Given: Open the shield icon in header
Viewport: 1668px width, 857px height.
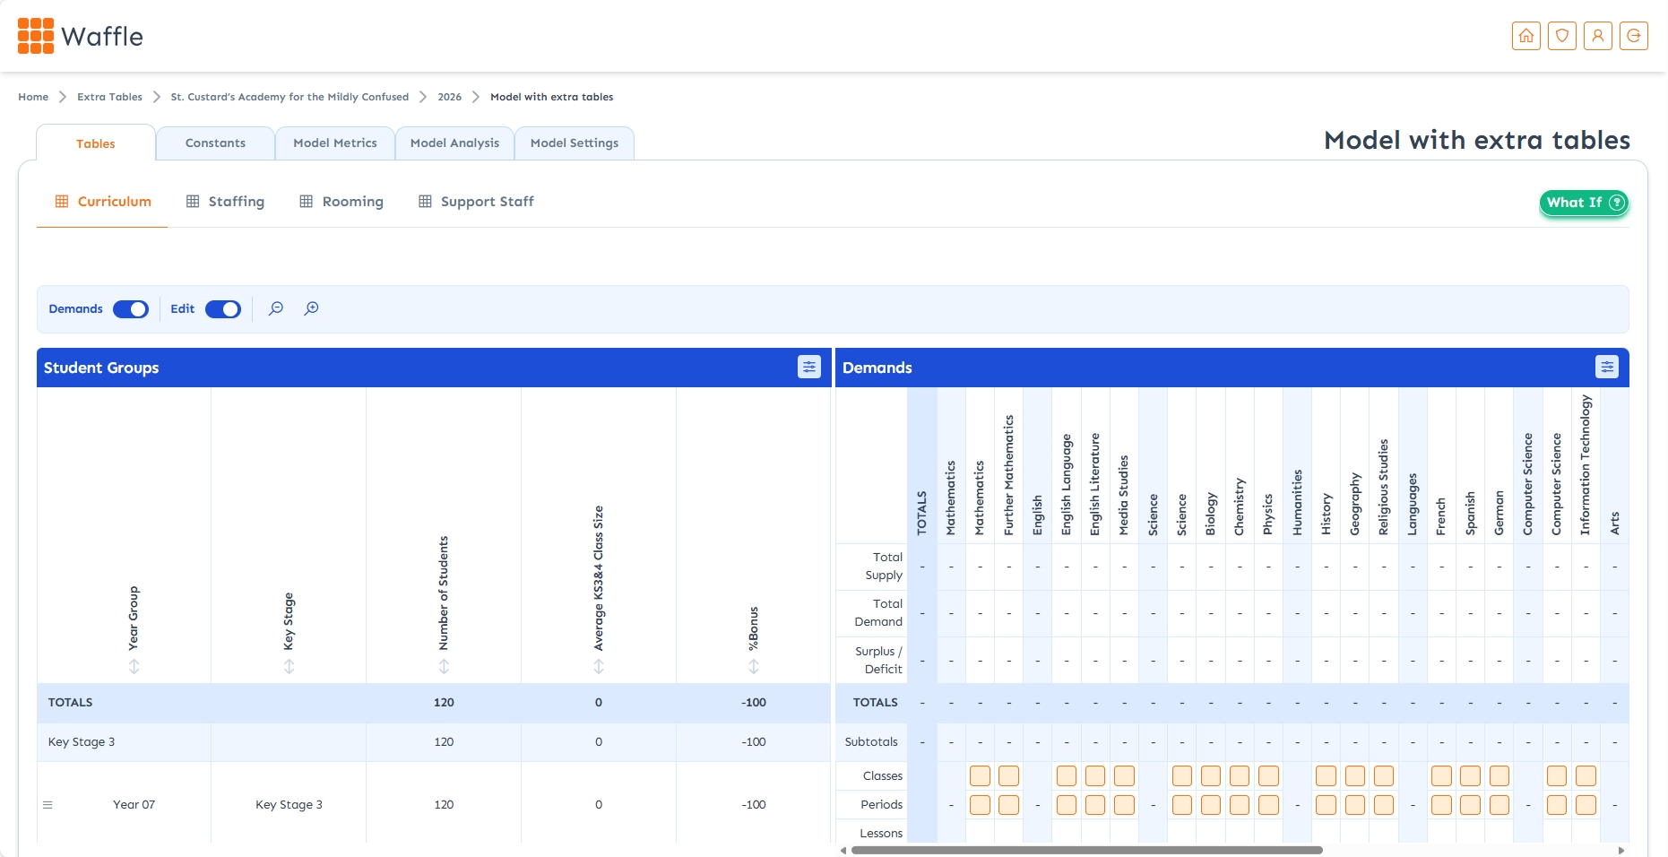Looking at the screenshot, I should coord(1561,36).
